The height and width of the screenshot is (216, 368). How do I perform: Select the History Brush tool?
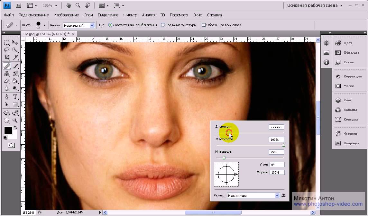coord(15,74)
